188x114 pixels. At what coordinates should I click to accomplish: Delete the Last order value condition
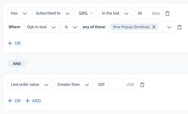142,85
